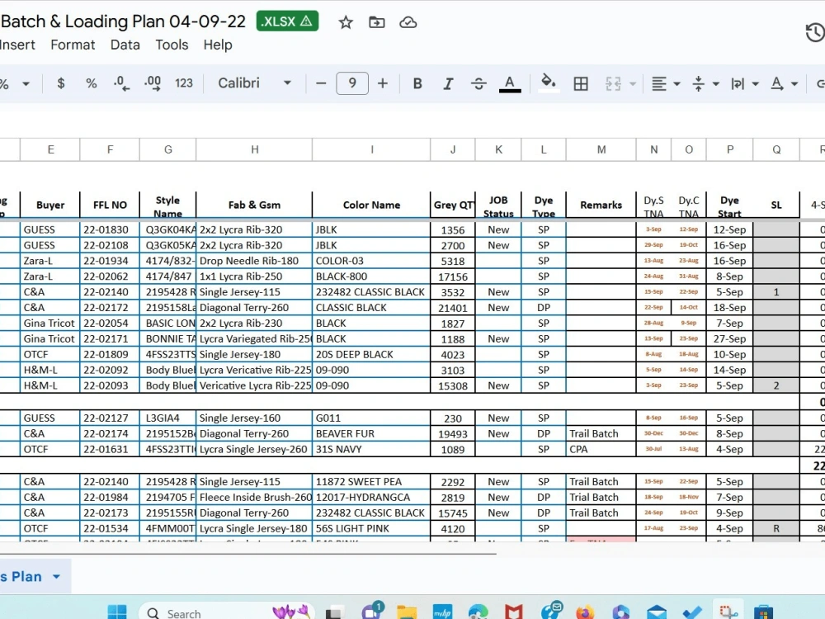Format as currency with dollar icon

(x=61, y=83)
